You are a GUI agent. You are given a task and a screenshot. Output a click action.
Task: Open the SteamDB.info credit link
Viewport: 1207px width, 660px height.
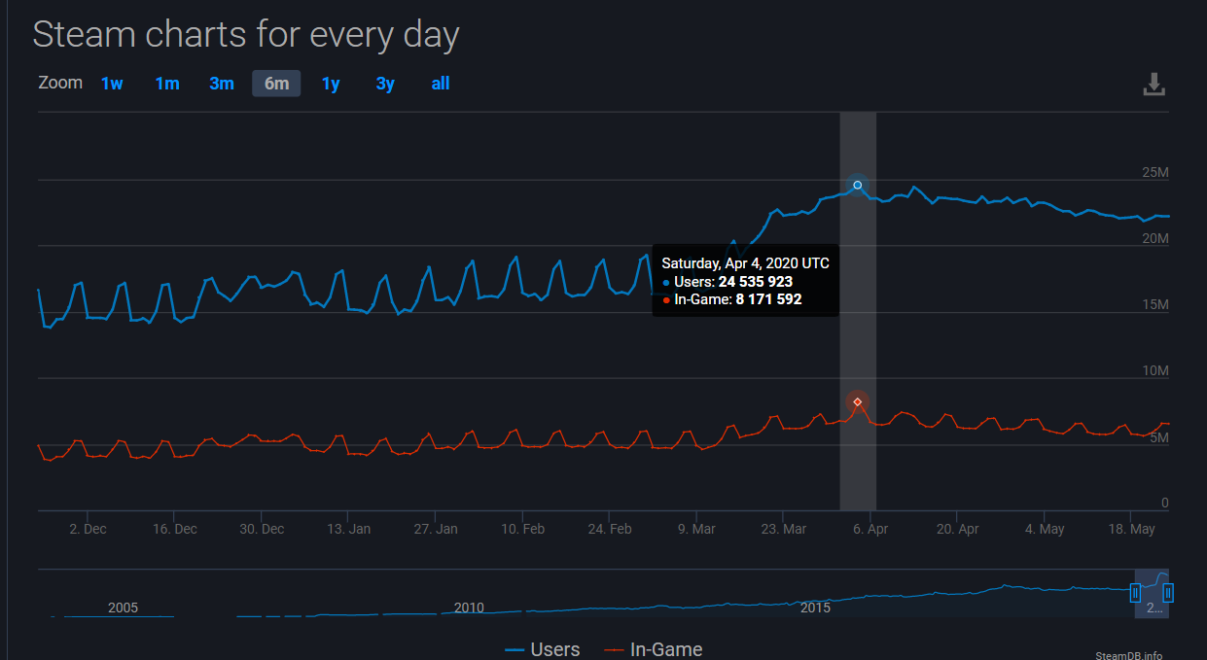(x=1128, y=655)
